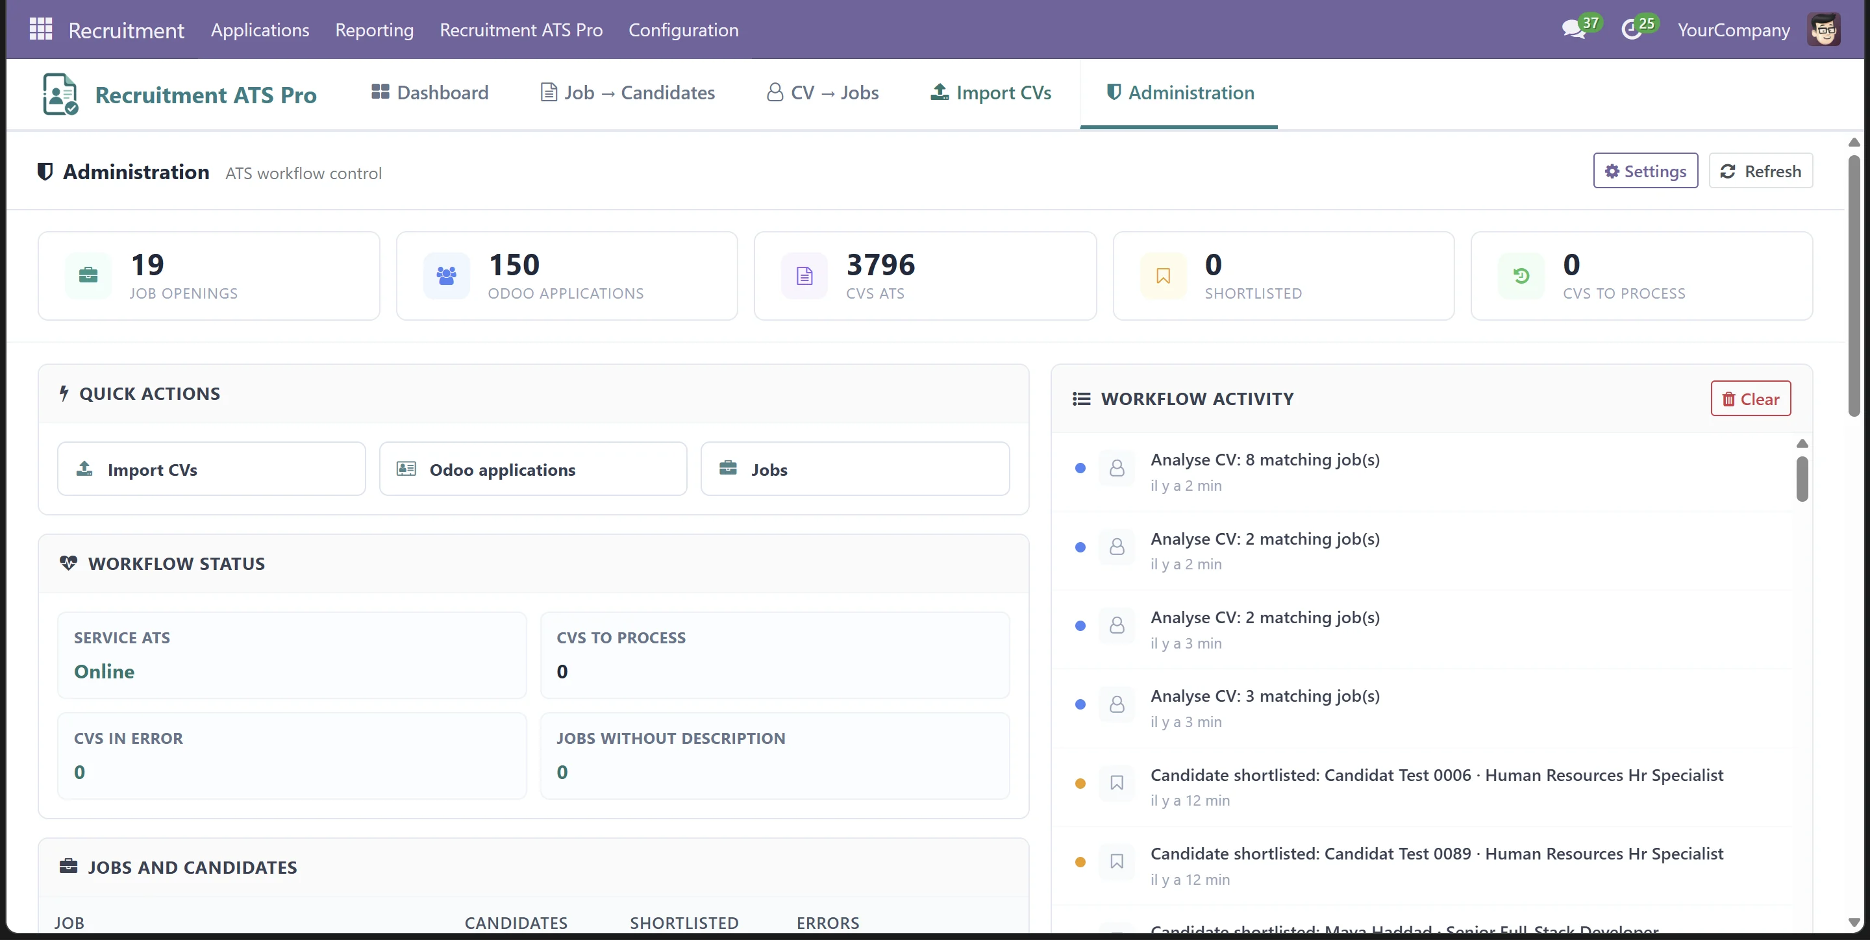The height and width of the screenshot is (940, 1870).
Task: Click the Recruitment ATS Pro logo icon
Action: click(60, 93)
